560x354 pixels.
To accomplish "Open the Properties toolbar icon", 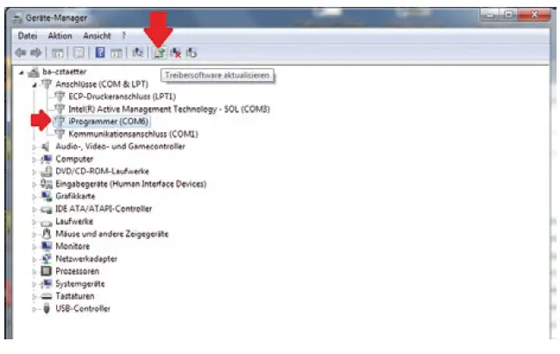I will (x=79, y=53).
